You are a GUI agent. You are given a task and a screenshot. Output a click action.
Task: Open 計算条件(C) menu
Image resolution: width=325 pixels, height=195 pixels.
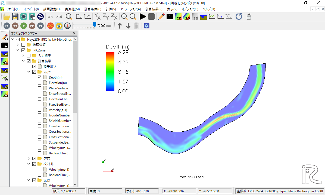pos(93,9)
